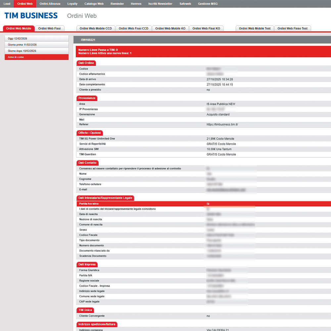Show orders for Oggi 12/02/2026

pyautogui.click(x=36, y=38)
